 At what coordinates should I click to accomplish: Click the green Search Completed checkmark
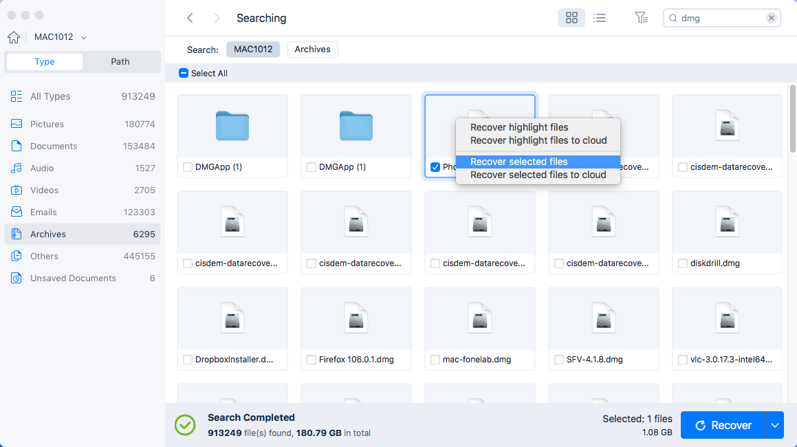click(184, 425)
